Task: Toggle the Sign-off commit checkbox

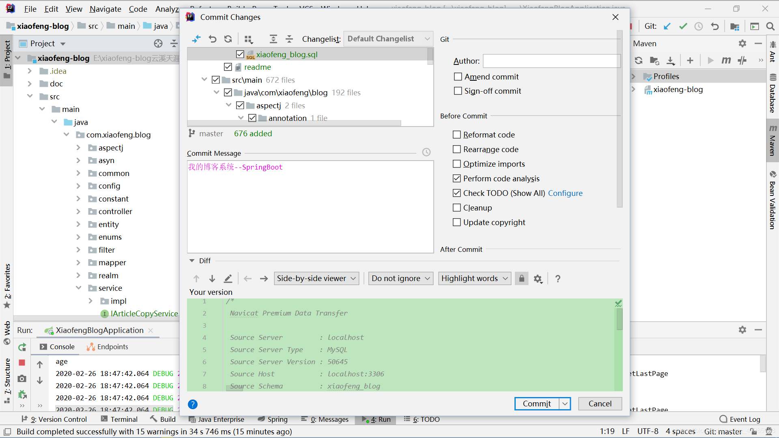Action: 457,91
